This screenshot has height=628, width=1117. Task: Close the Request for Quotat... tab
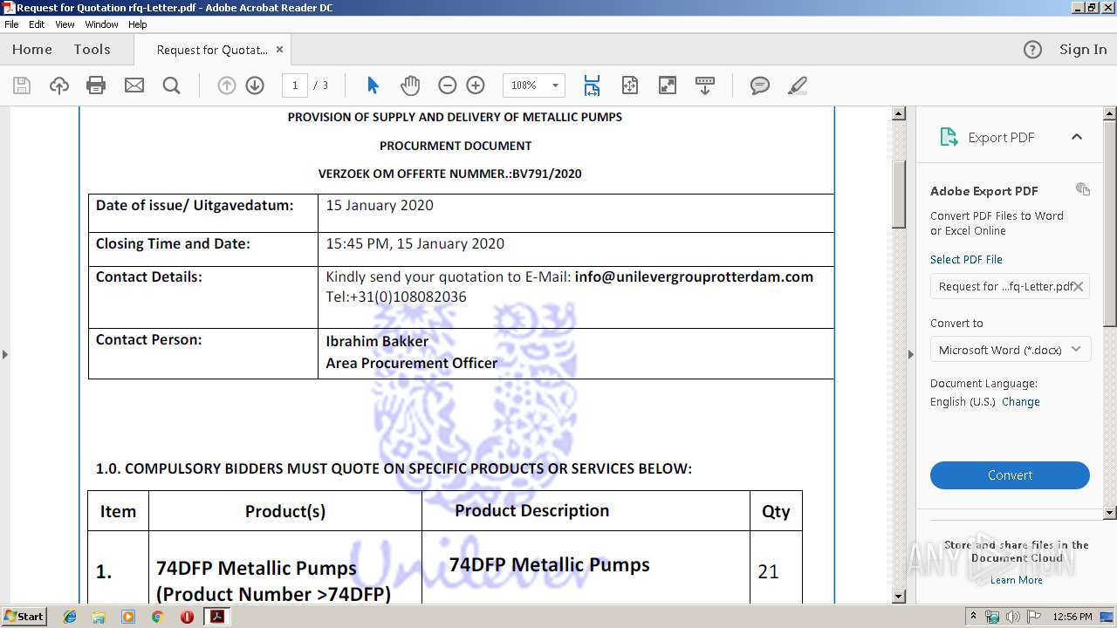pyautogui.click(x=279, y=50)
